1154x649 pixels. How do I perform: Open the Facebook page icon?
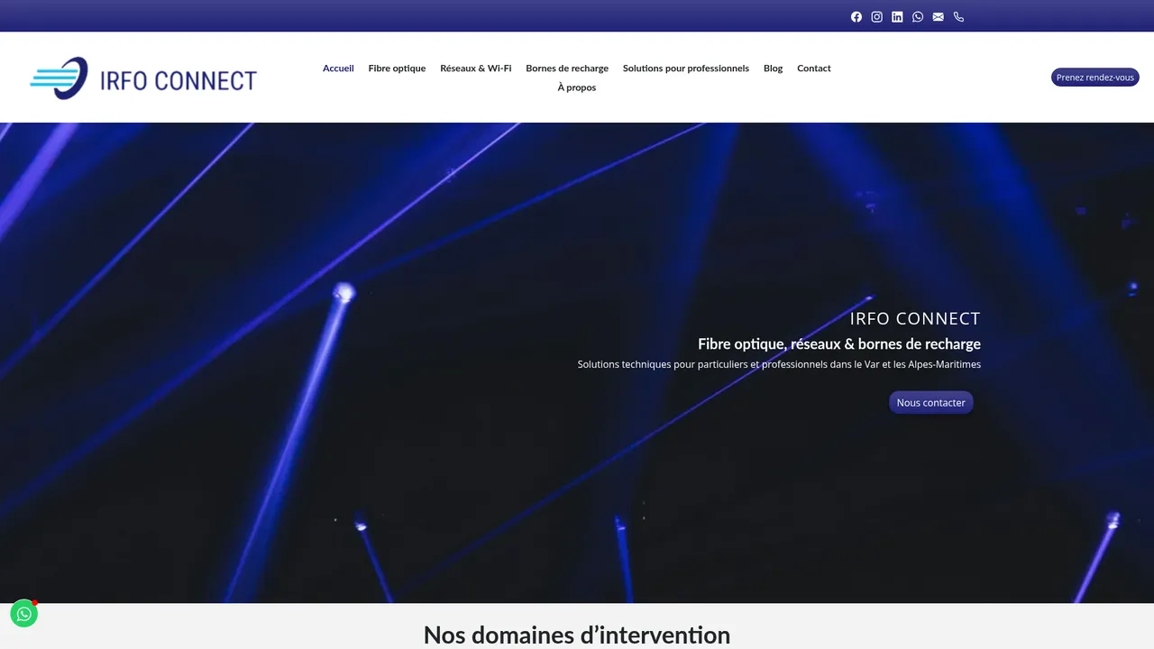(x=856, y=16)
